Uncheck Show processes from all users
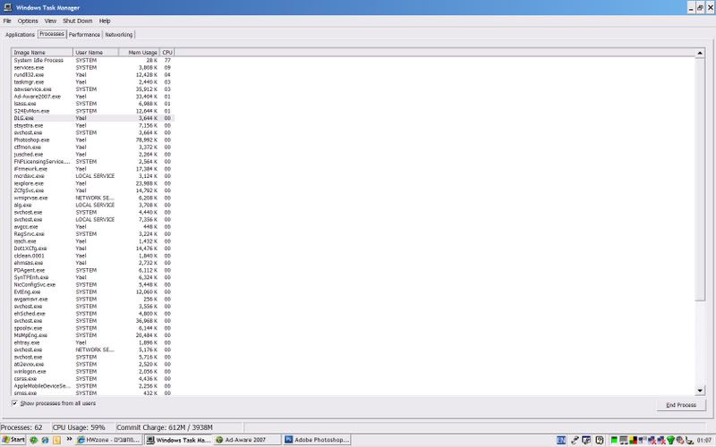 (14, 403)
